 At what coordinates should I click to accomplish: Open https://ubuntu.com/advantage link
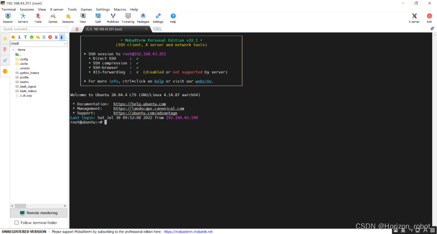point(145,113)
